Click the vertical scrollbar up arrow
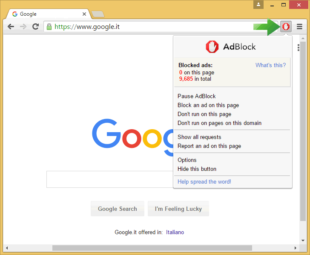310x255 pixels. (x=303, y=38)
